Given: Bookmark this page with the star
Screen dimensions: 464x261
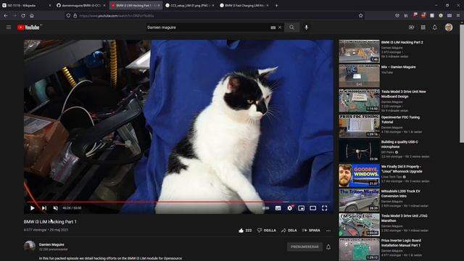Looking at the screenshot, I should click(x=360, y=15).
